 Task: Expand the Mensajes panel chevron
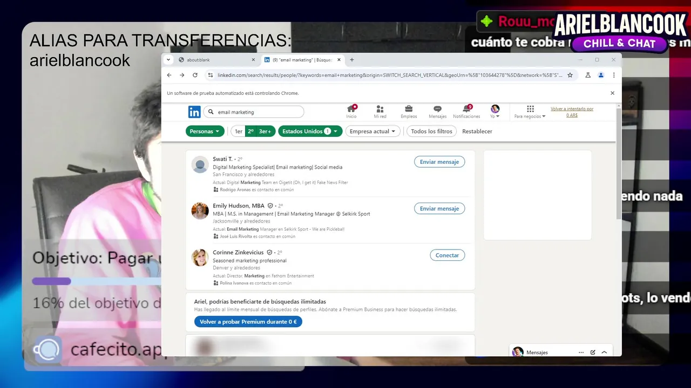click(x=604, y=352)
